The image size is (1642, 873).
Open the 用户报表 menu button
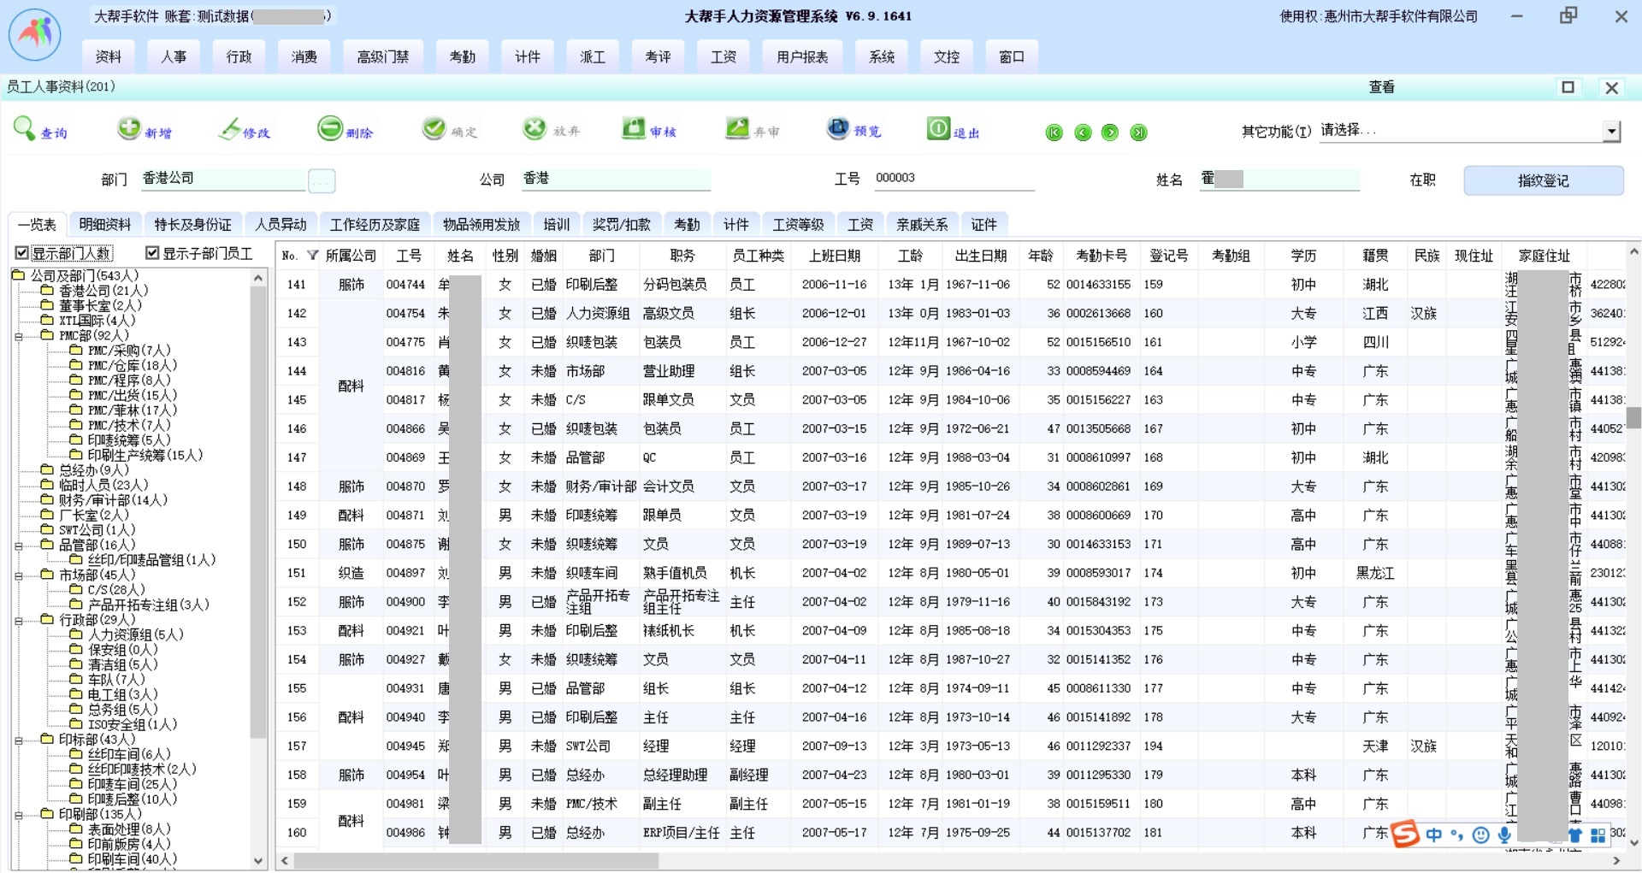[802, 56]
